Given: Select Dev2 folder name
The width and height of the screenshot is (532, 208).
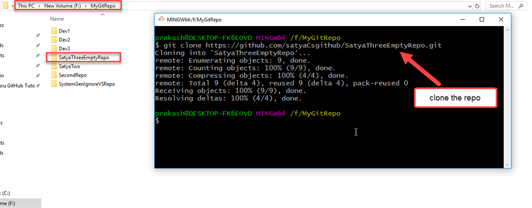Looking at the screenshot, I should [x=64, y=39].
